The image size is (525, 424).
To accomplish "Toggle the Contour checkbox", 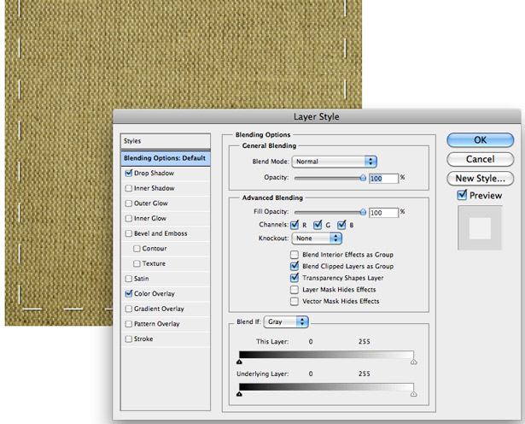I will (x=137, y=249).
